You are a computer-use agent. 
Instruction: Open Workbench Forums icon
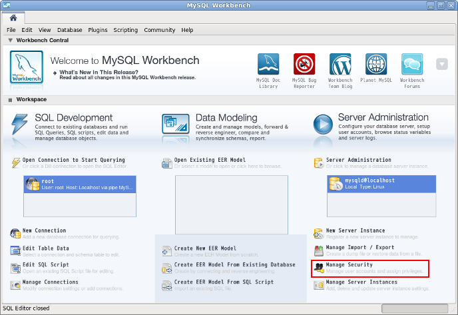[412, 64]
